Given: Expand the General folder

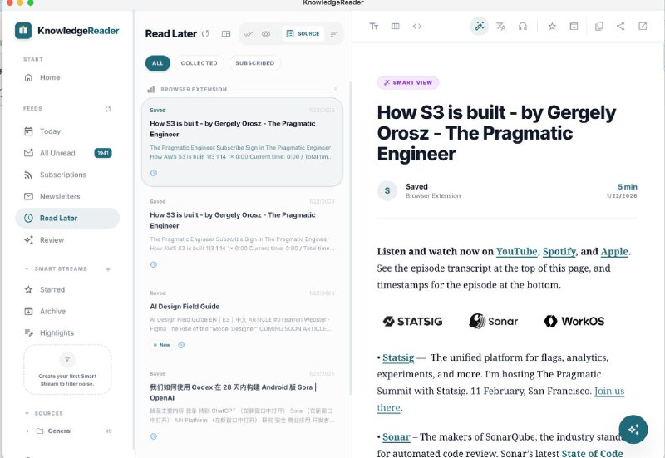Looking at the screenshot, I should (x=27, y=431).
